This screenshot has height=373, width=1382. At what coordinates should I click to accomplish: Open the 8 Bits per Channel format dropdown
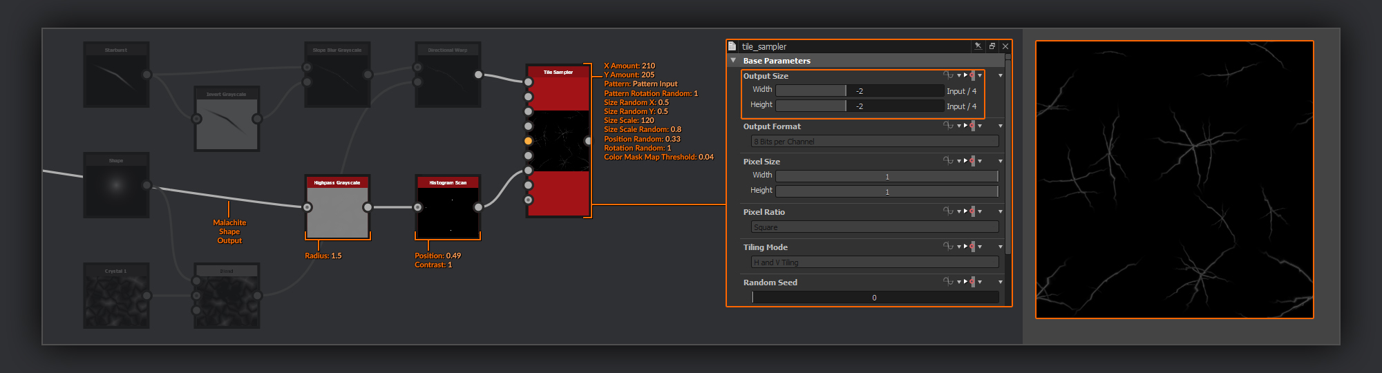(x=875, y=142)
